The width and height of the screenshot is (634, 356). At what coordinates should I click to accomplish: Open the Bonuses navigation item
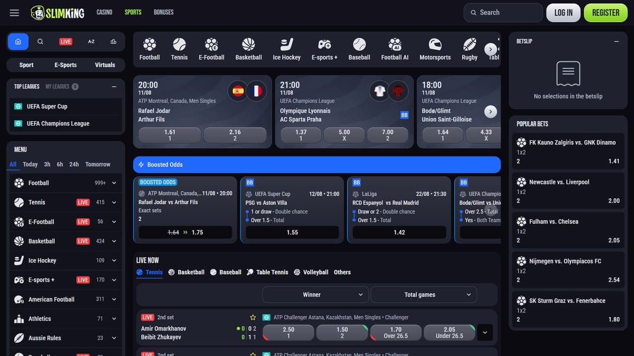point(164,12)
